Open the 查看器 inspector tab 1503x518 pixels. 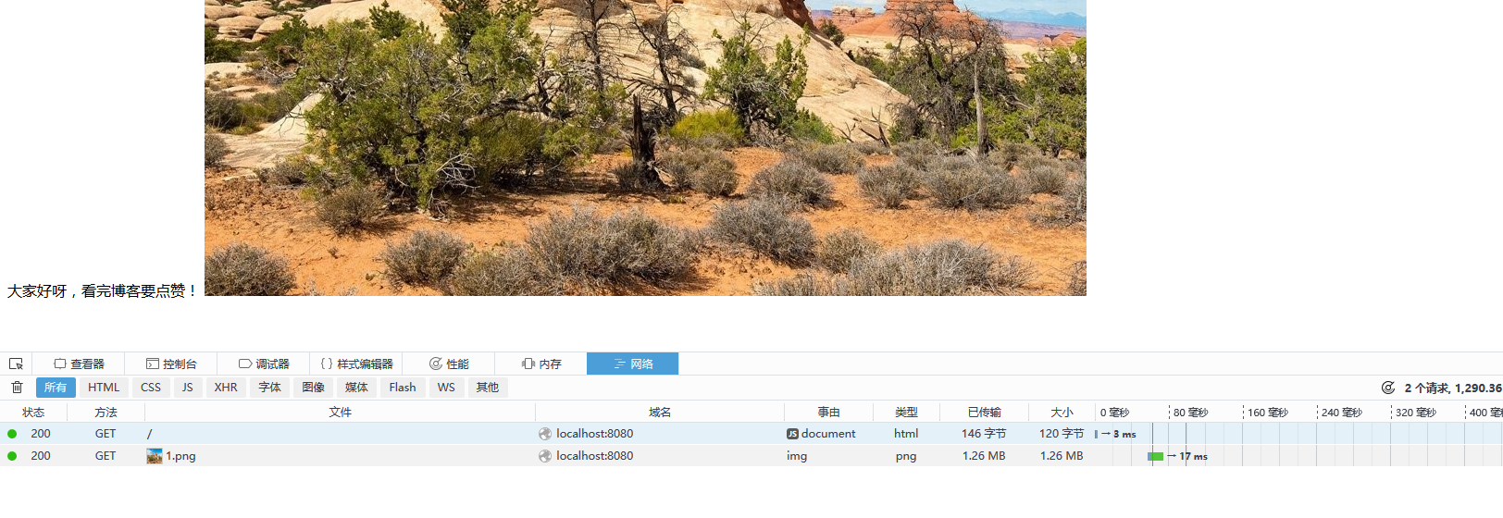[80, 364]
